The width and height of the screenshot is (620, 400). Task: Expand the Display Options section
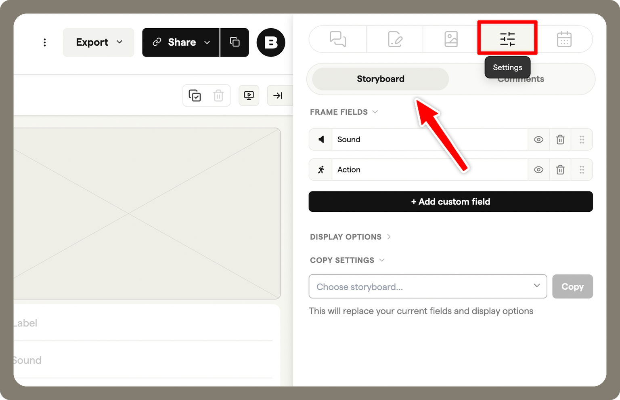click(350, 237)
